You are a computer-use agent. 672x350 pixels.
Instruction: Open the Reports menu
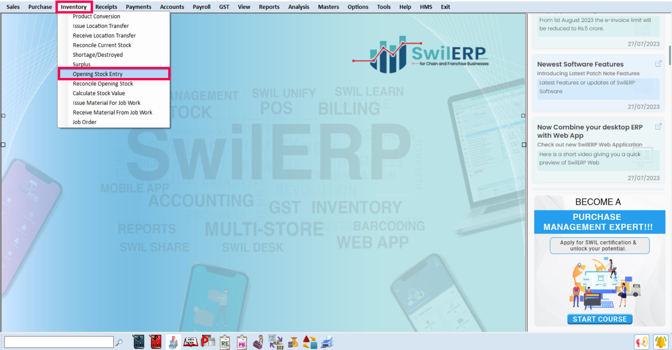[x=269, y=7]
